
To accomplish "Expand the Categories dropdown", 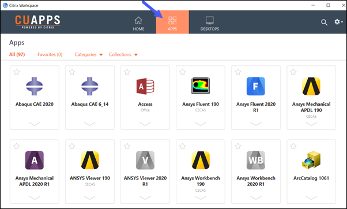I will (89, 54).
